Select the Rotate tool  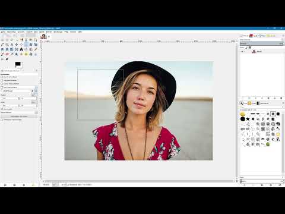(x=31, y=45)
